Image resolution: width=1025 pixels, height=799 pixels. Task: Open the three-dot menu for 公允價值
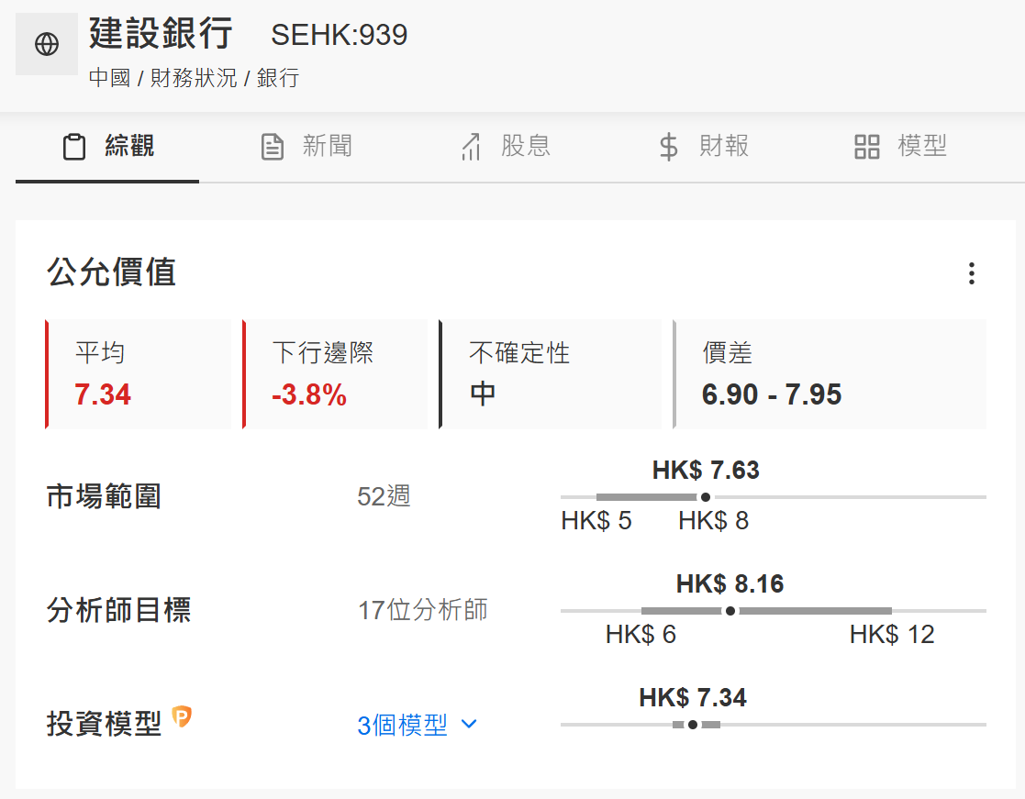[x=972, y=273]
